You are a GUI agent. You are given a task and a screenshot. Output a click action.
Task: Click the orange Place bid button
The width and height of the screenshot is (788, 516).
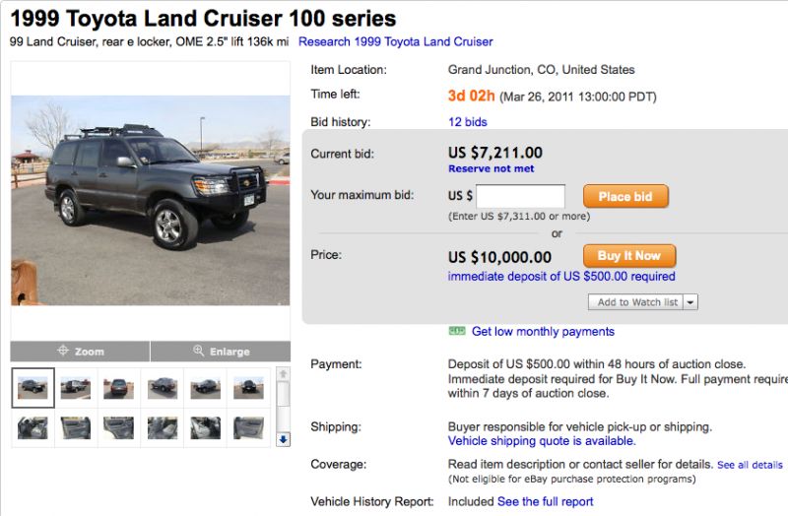point(625,196)
